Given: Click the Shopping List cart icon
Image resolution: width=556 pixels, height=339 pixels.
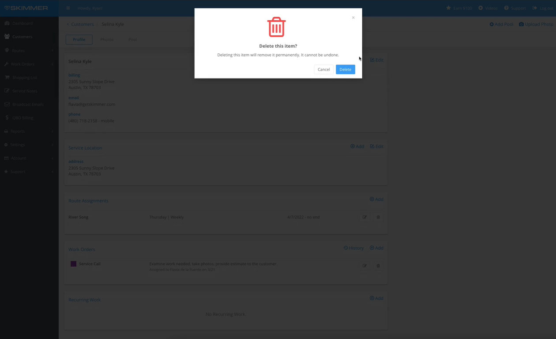Looking at the screenshot, I should click(x=7, y=77).
